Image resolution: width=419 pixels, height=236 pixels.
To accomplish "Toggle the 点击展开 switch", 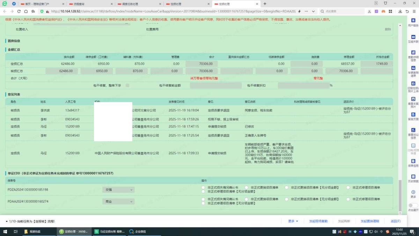I will click(x=413, y=206).
